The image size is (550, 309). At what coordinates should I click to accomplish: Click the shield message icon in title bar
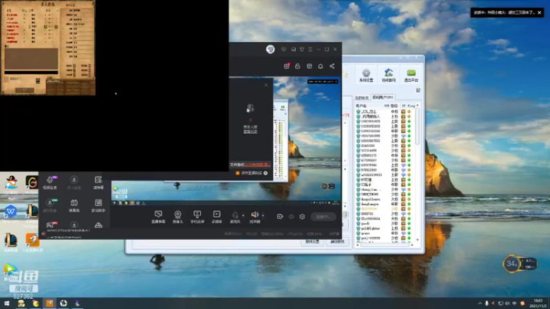tap(284, 49)
